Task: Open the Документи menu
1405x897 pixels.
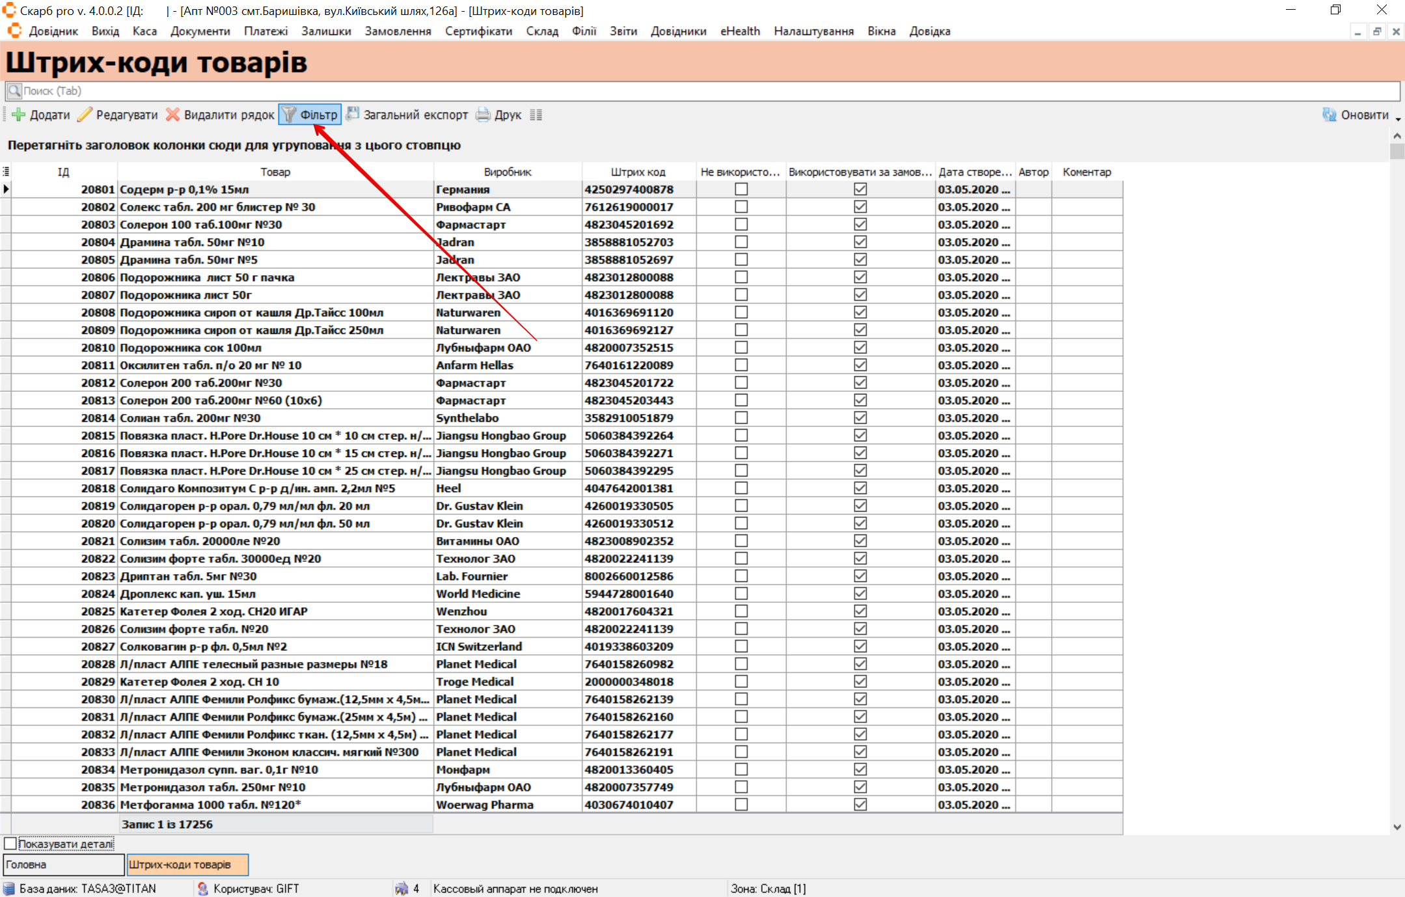Action: [x=200, y=31]
